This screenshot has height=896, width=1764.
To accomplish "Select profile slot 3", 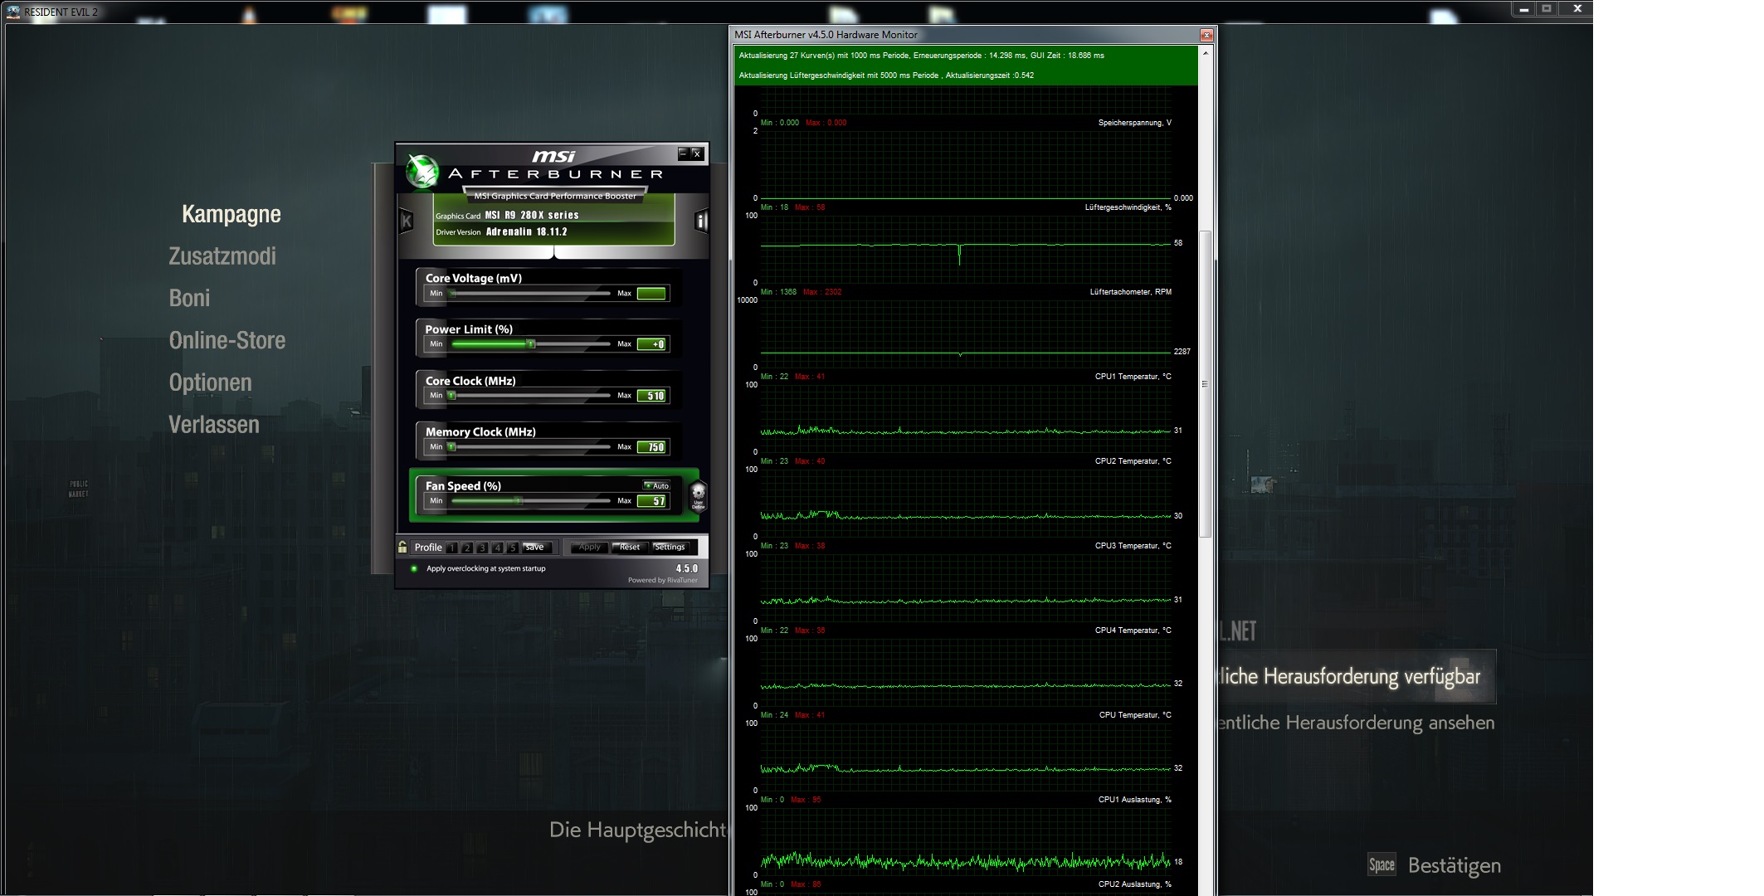I will click(x=482, y=548).
